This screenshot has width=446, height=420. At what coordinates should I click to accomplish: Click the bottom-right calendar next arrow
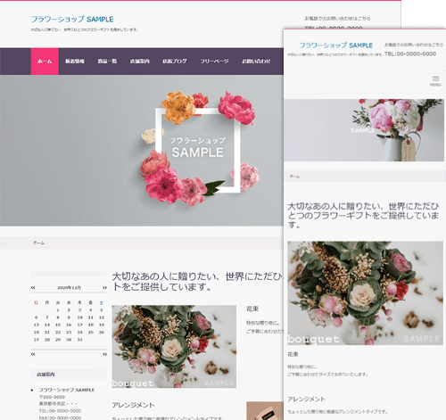[104, 354]
